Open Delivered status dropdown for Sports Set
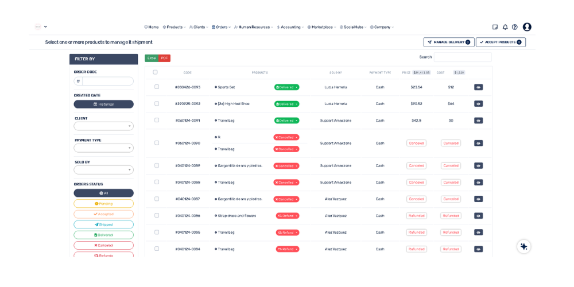574x287 pixels. (x=286, y=87)
